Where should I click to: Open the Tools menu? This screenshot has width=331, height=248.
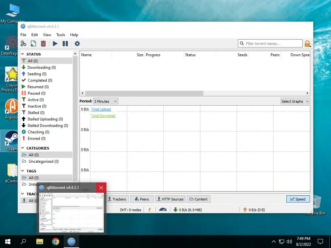point(60,35)
